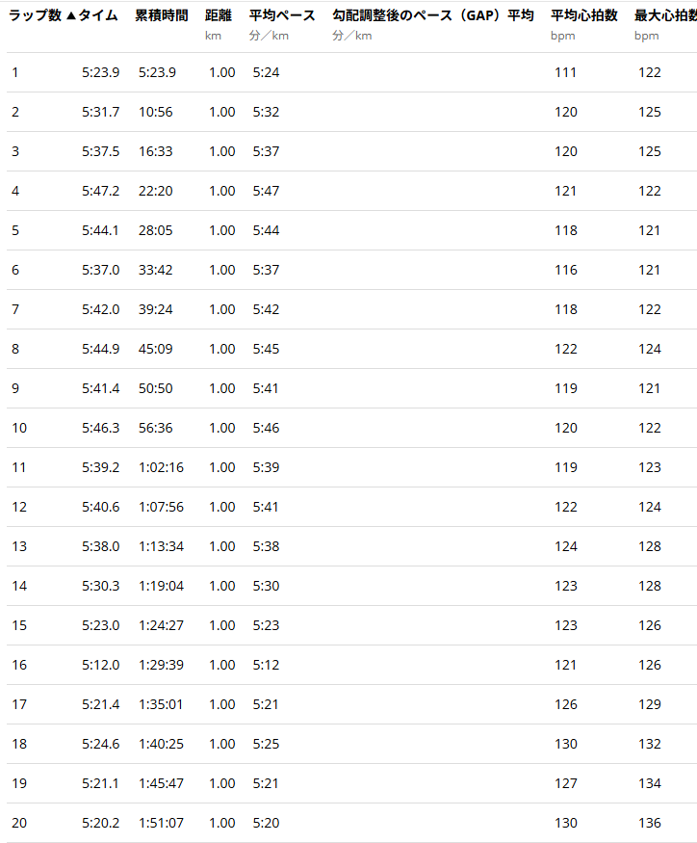Click the 最大心拍数 column header
This screenshot has width=697, height=843.
click(664, 16)
